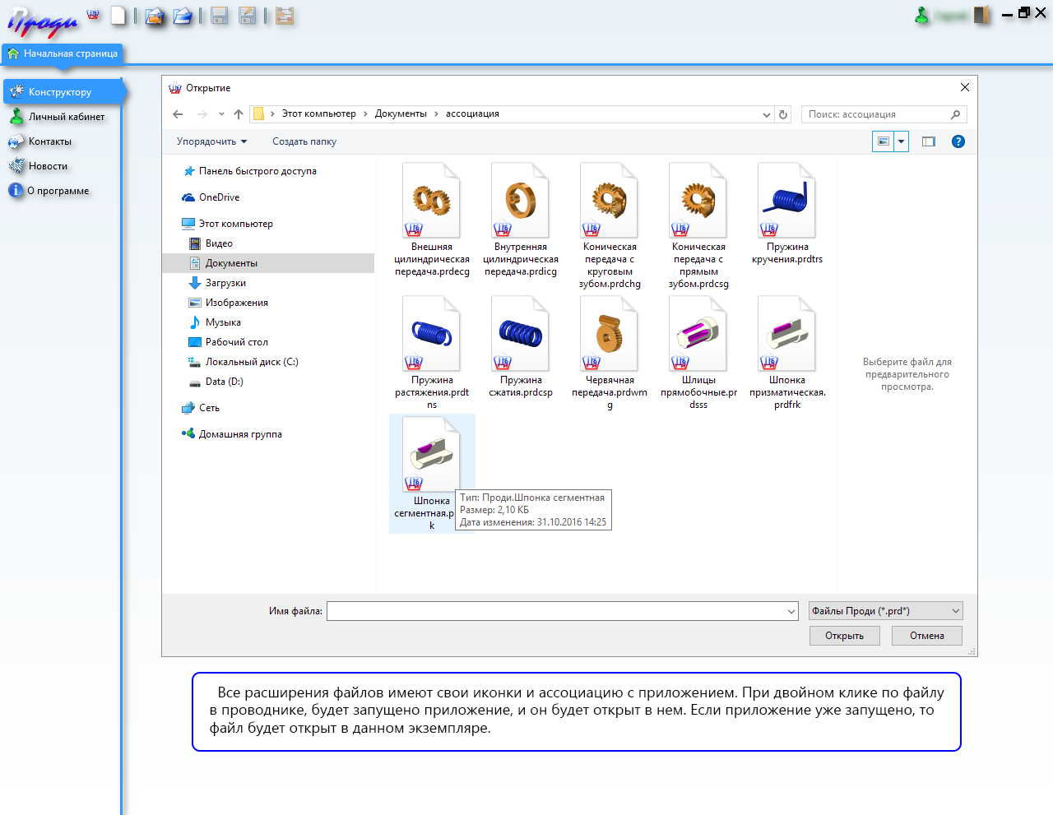The image size is (1053, 815).
Task: Go up one folder level arrow
Action: click(239, 114)
